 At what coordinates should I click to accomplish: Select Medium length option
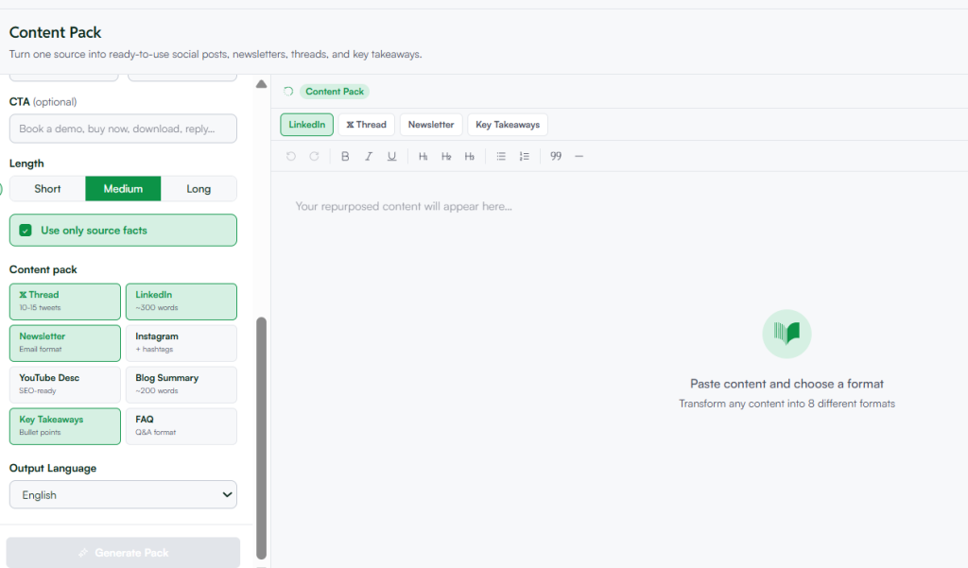(123, 189)
